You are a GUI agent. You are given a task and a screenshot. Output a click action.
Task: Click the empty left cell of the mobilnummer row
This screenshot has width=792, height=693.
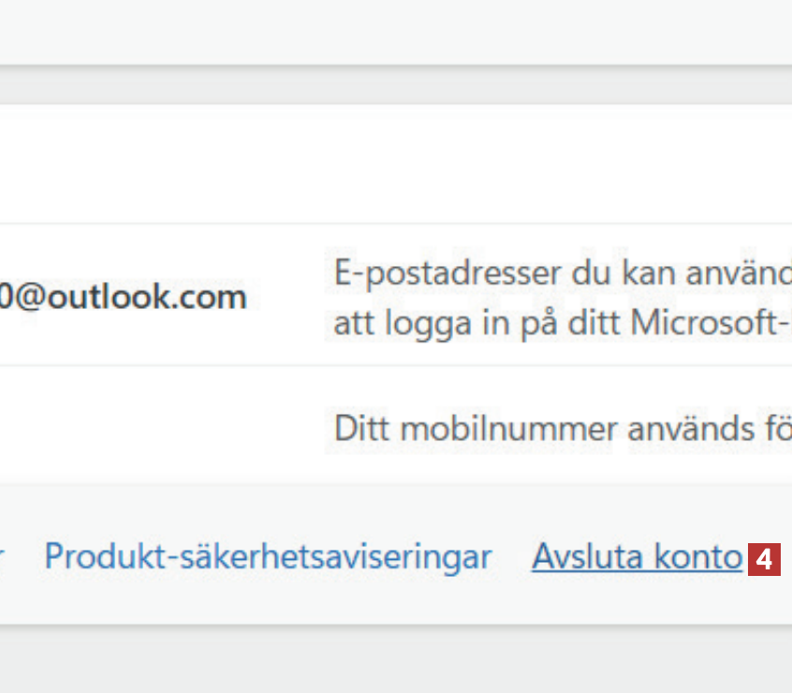coord(140,426)
